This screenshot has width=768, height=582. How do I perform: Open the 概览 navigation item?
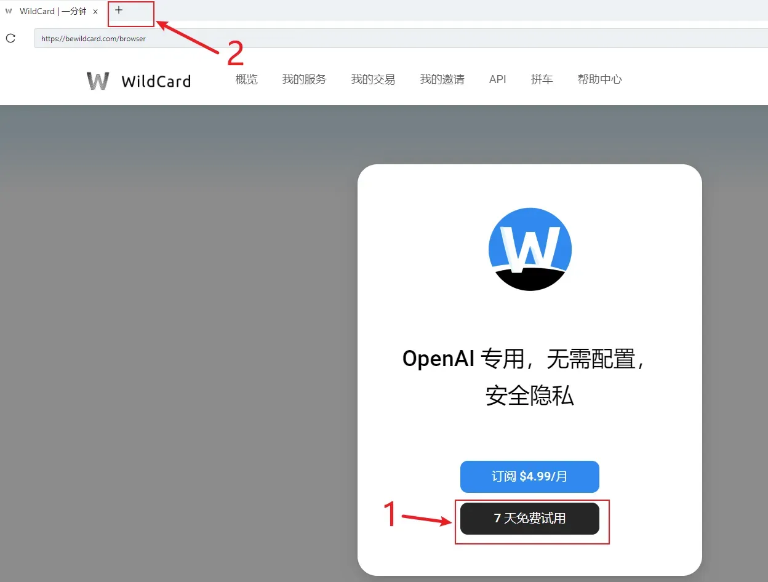pos(247,79)
